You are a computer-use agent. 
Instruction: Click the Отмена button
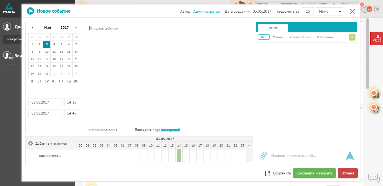tap(348, 173)
